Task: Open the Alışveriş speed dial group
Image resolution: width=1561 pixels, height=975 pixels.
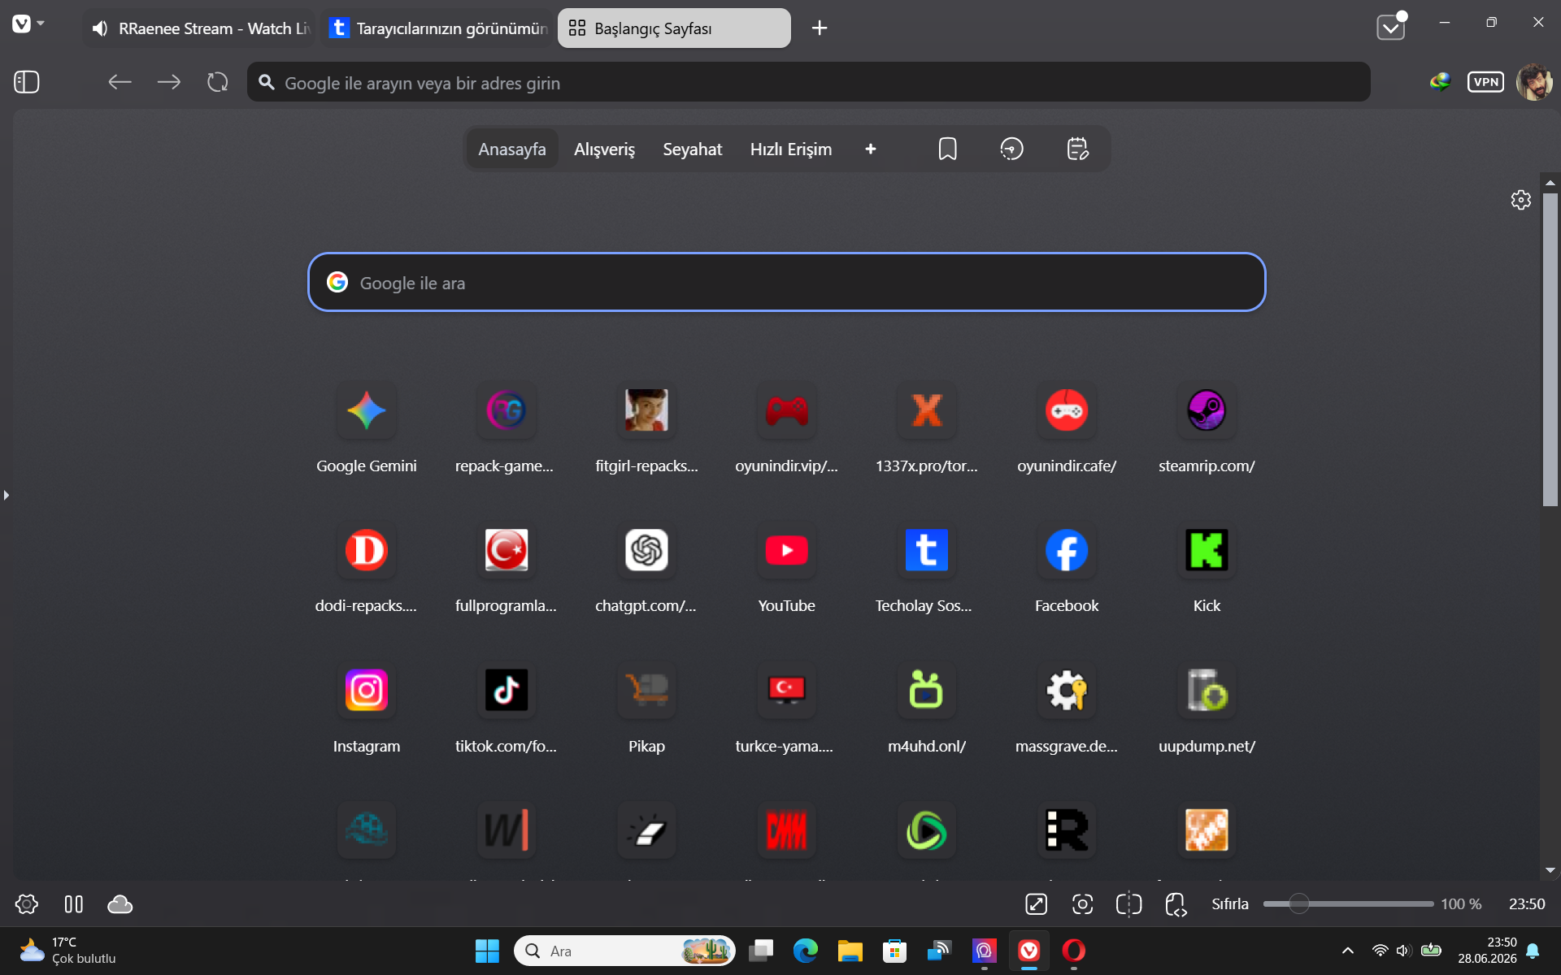Action: 604,149
